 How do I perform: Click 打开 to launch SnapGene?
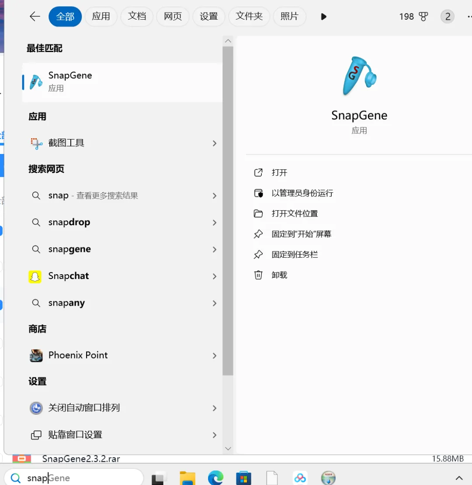click(x=279, y=173)
